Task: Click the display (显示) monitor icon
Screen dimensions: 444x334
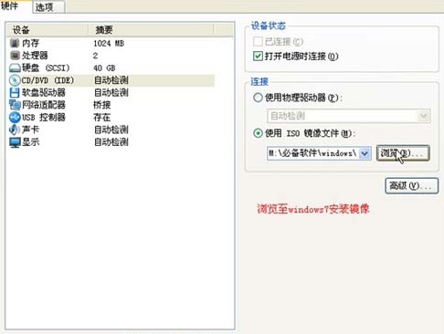Action: tap(15, 142)
